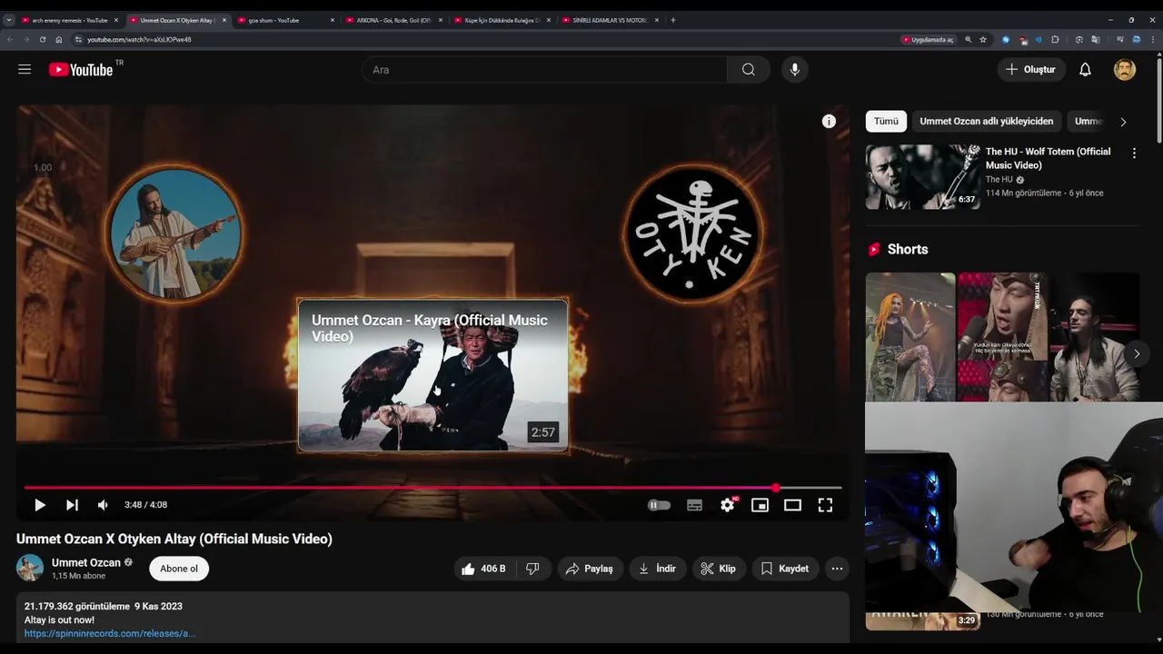Select Ummet Ozcan adlı yükleyiciden chip
Screen dimensions: 1163x654
pos(987,121)
